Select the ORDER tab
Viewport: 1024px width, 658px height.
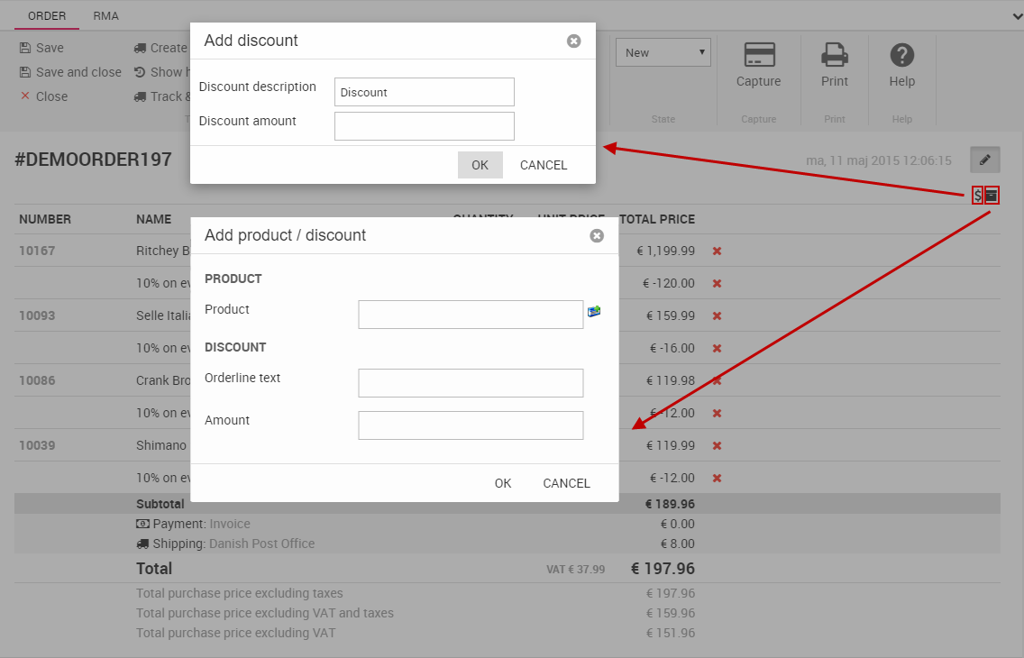47,15
